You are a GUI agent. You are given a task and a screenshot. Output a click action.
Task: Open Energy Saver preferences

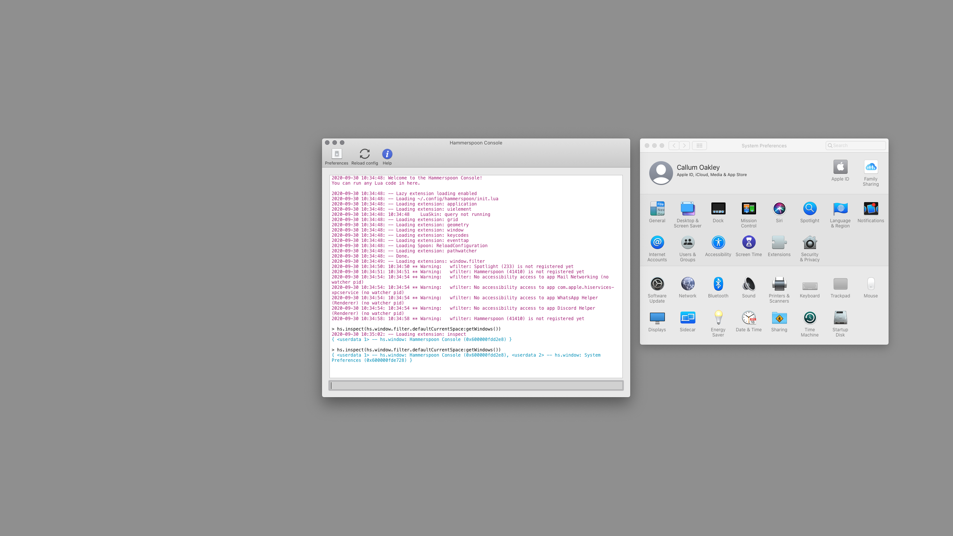click(x=718, y=324)
